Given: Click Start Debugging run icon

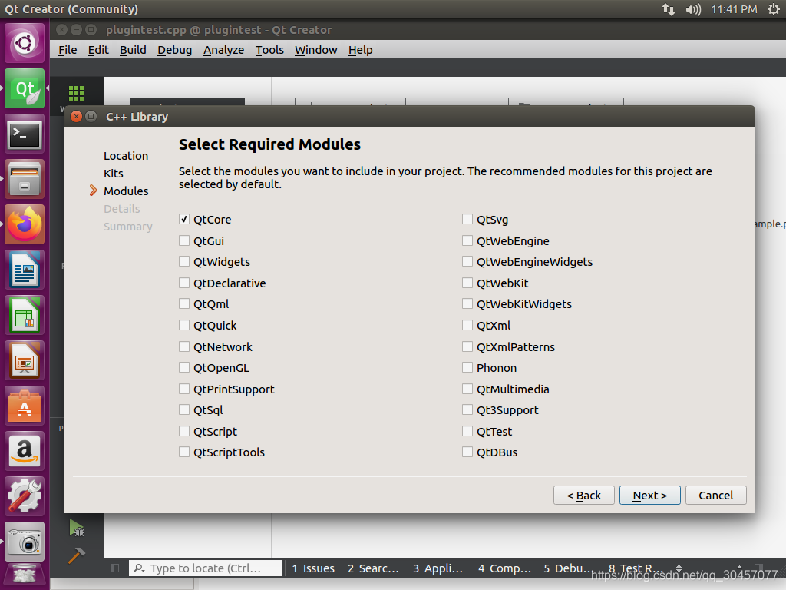Looking at the screenshot, I should (77, 528).
